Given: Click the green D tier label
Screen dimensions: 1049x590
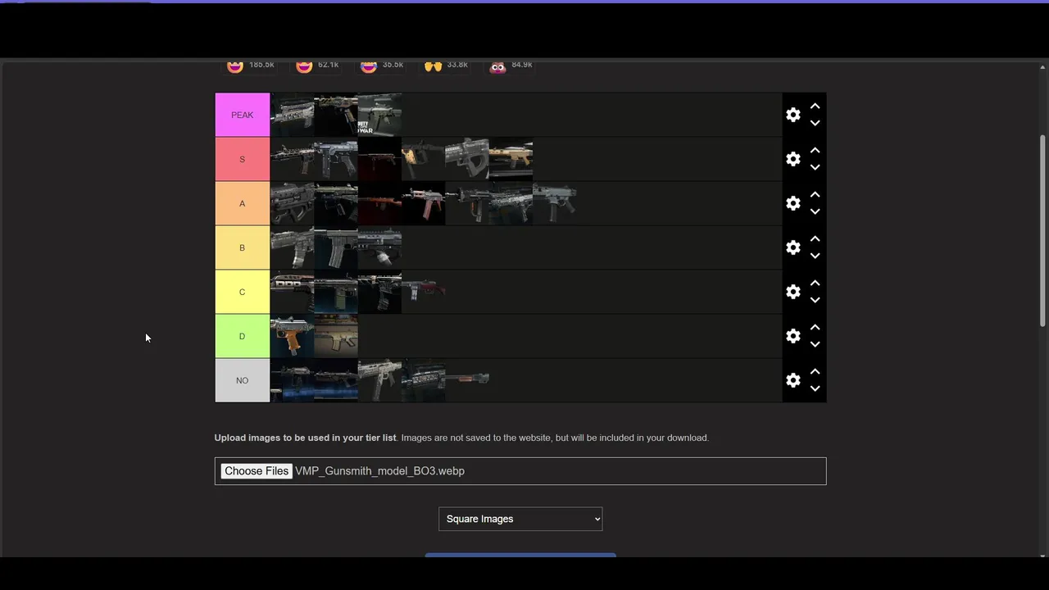Looking at the screenshot, I should coord(243,336).
